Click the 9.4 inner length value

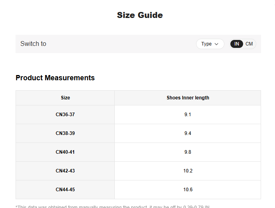188,133
